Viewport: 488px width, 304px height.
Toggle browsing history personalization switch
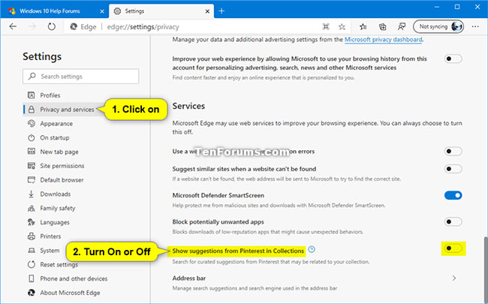tap(453, 59)
